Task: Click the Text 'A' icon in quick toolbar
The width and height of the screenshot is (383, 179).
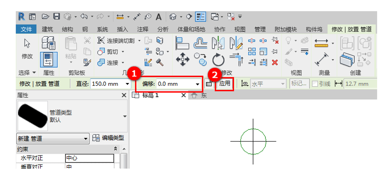Action: pyautogui.click(x=158, y=17)
